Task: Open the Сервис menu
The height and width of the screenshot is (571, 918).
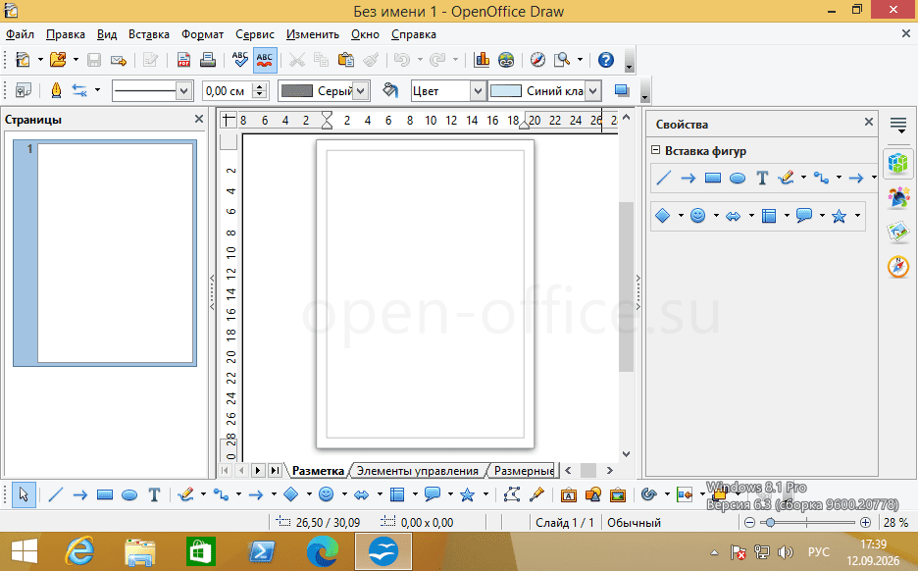Action: point(255,34)
